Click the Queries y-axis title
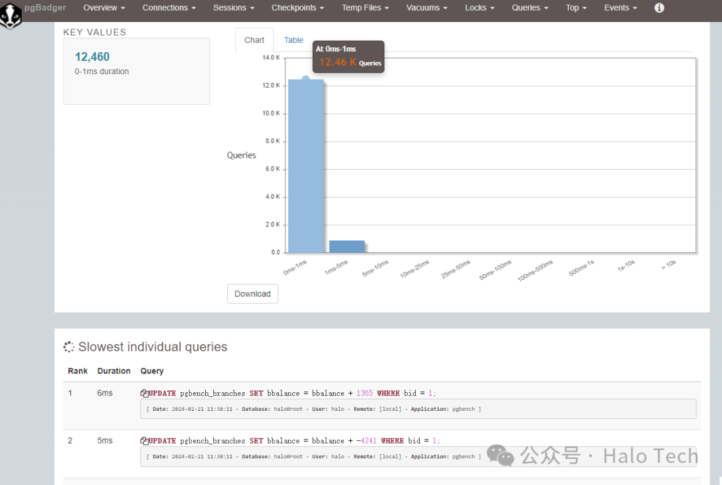Screen dimensions: 722x485 (x=241, y=155)
